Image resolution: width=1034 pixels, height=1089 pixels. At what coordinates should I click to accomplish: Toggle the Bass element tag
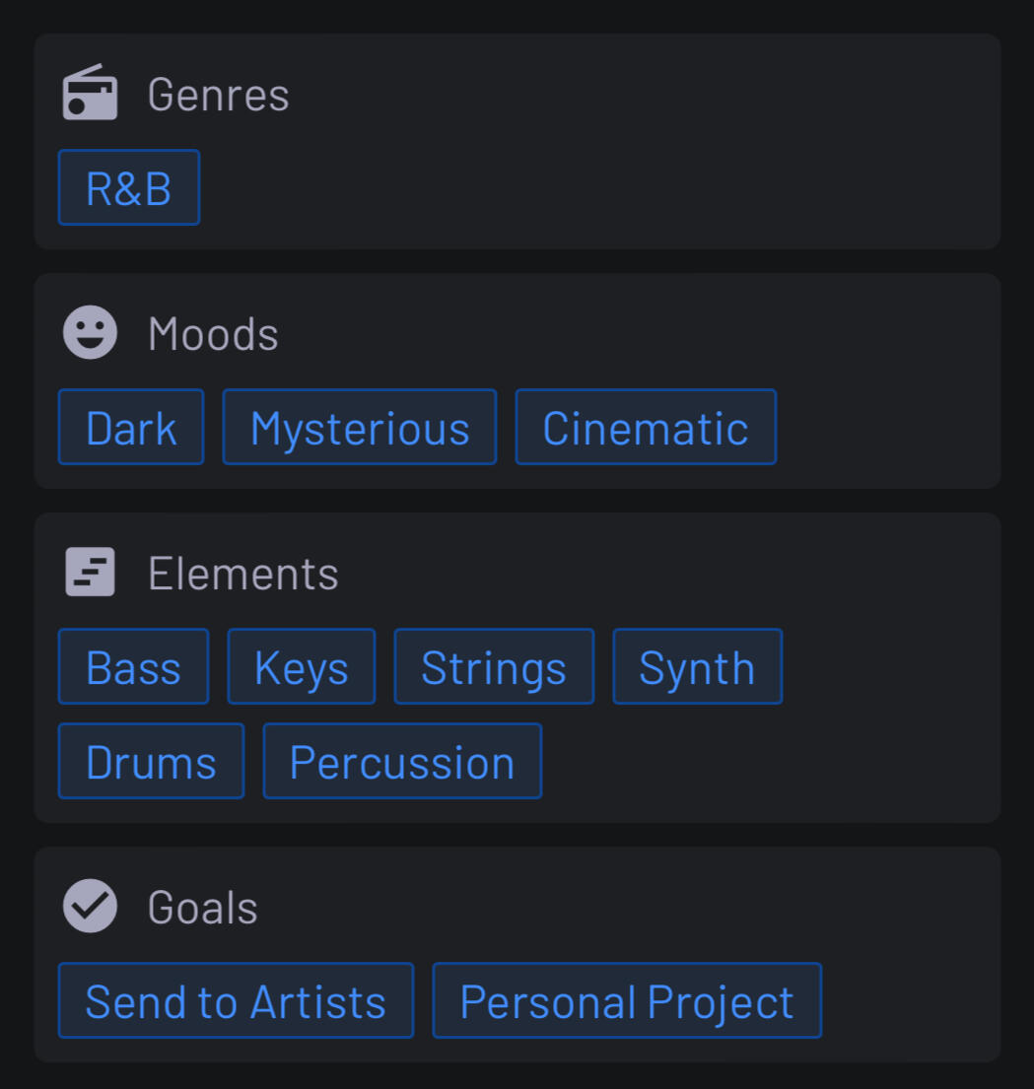coord(133,667)
